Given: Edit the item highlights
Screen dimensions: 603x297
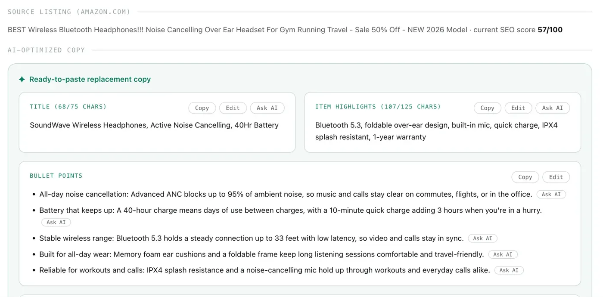Looking at the screenshot, I should click(518, 108).
